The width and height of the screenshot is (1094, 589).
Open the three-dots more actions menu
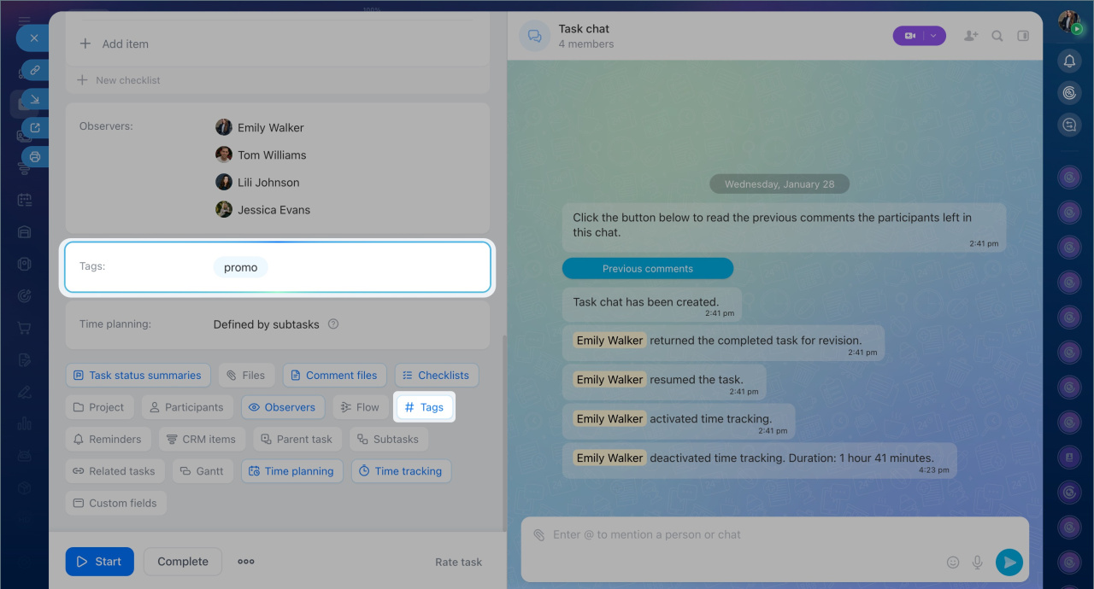coord(246,562)
